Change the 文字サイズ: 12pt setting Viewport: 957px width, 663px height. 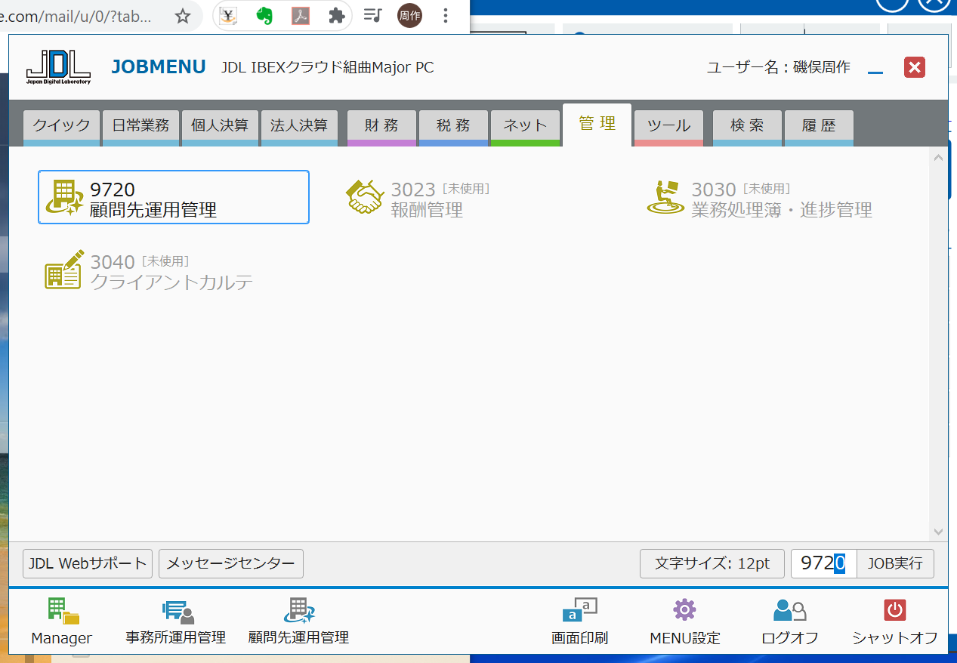coord(712,563)
